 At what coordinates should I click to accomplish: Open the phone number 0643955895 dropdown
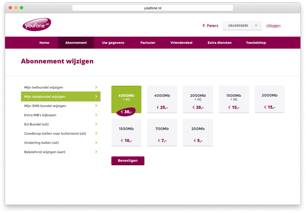pos(242,26)
